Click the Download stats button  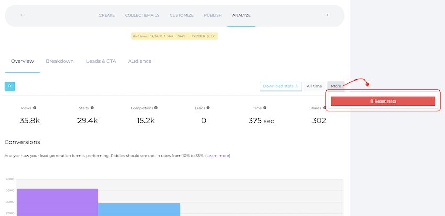pos(281,86)
